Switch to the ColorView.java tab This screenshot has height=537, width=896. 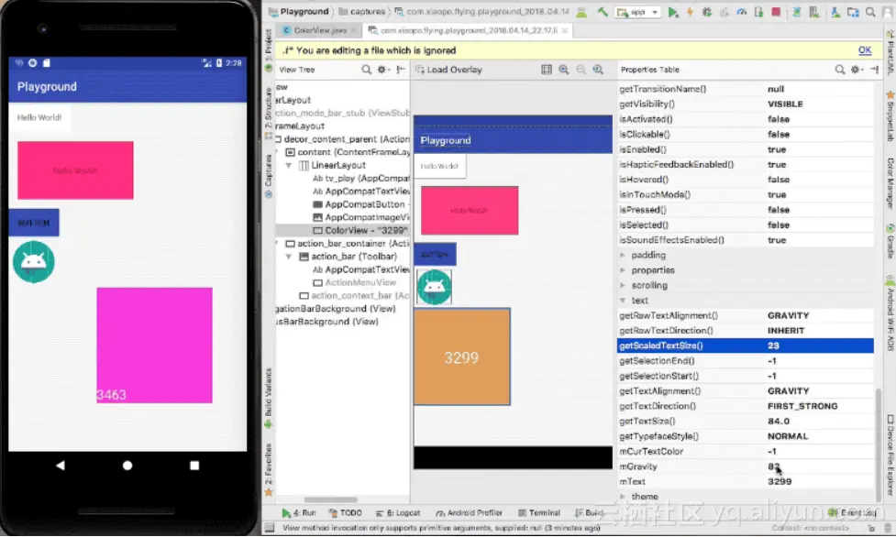[320, 30]
